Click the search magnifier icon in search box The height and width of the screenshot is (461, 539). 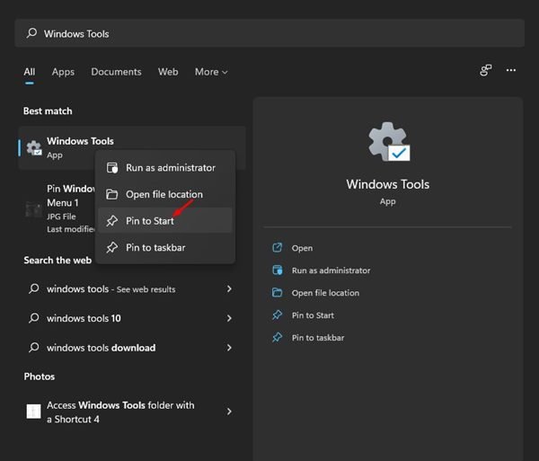(32, 34)
